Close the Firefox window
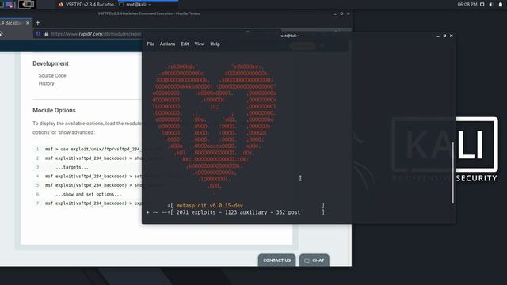The height and width of the screenshot is (285, 507). [349, 14]
